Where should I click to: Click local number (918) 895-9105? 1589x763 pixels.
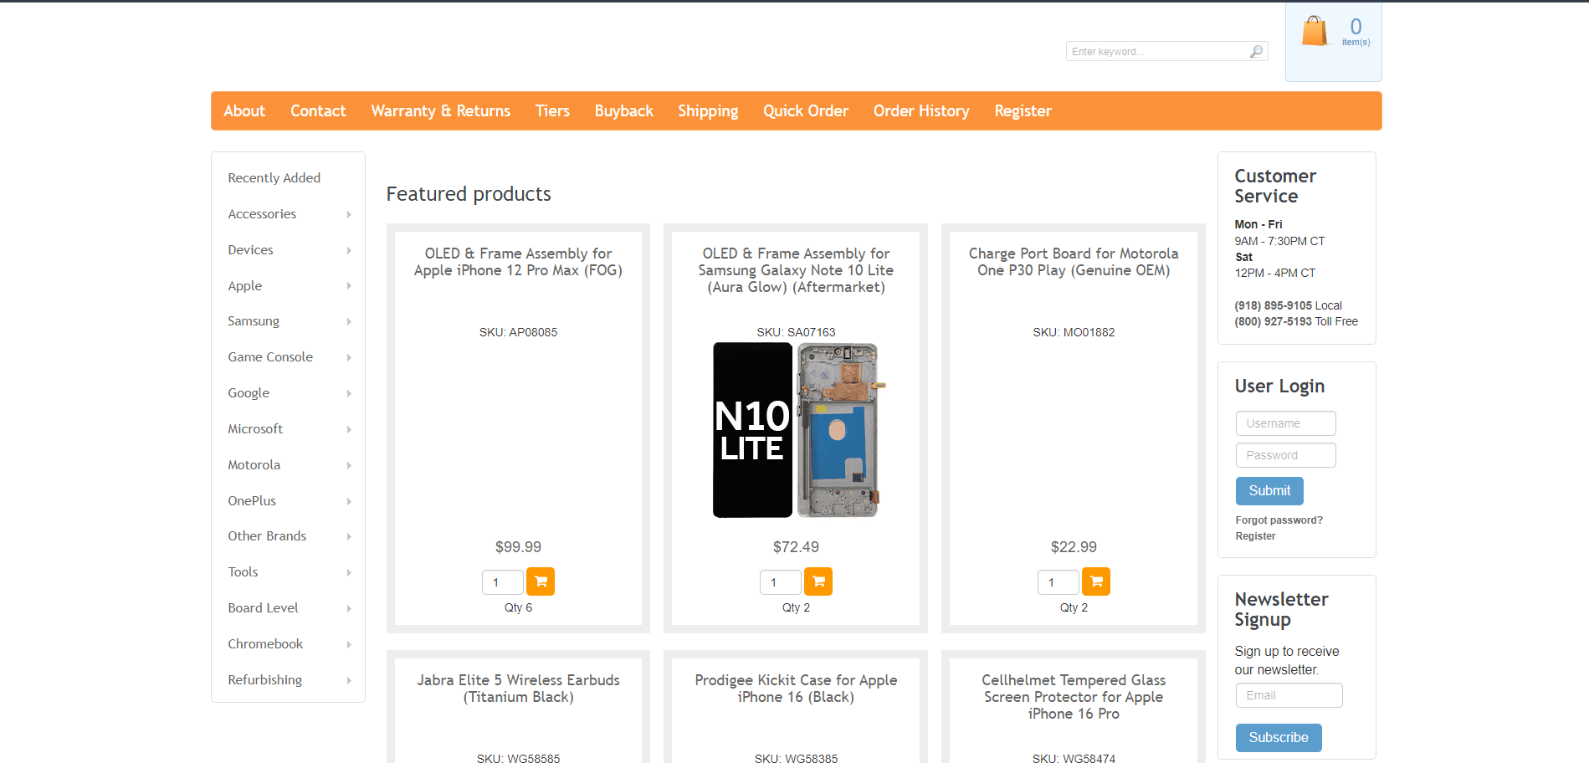point(1273,305)
